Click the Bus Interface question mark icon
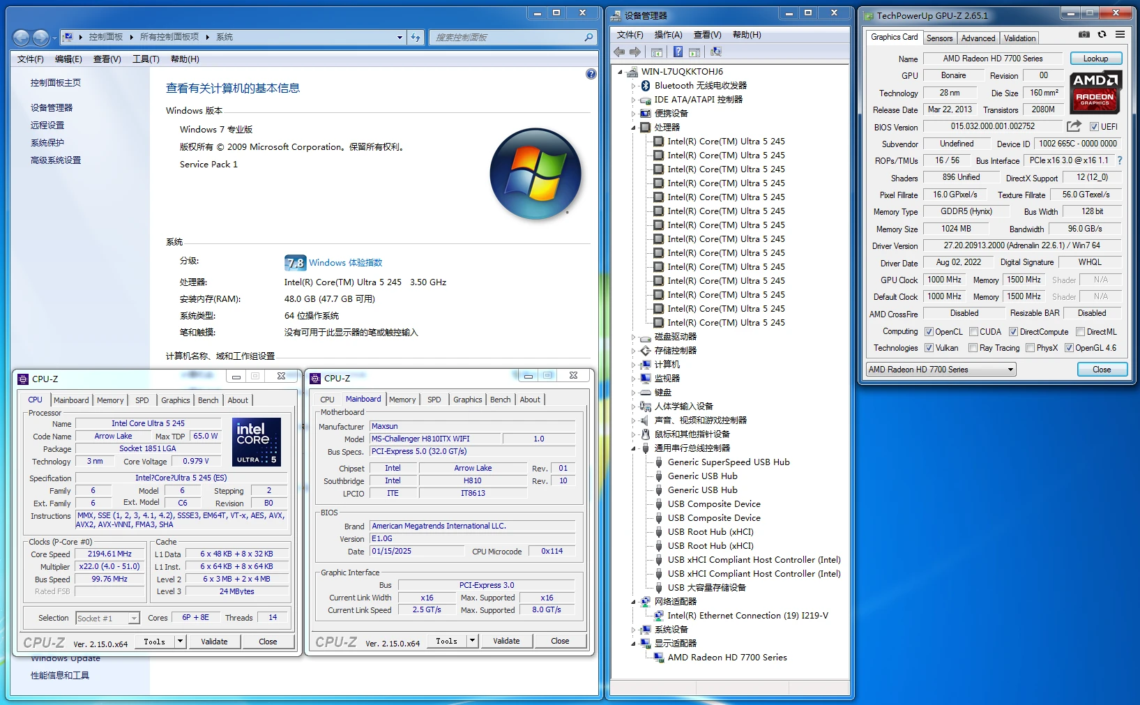 tap(1120, 160)
